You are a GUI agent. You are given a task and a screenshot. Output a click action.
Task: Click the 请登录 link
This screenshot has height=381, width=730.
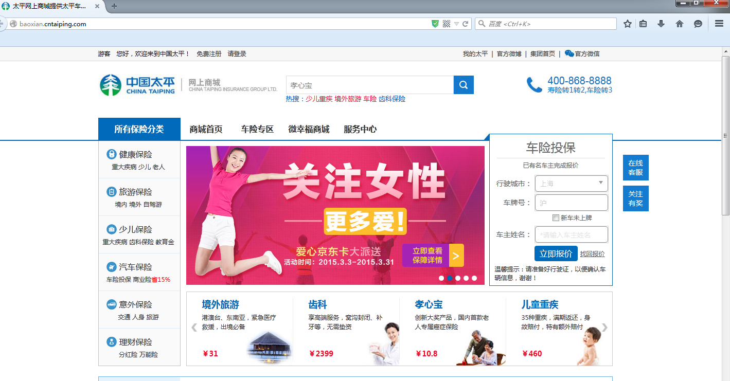(237, 53)
